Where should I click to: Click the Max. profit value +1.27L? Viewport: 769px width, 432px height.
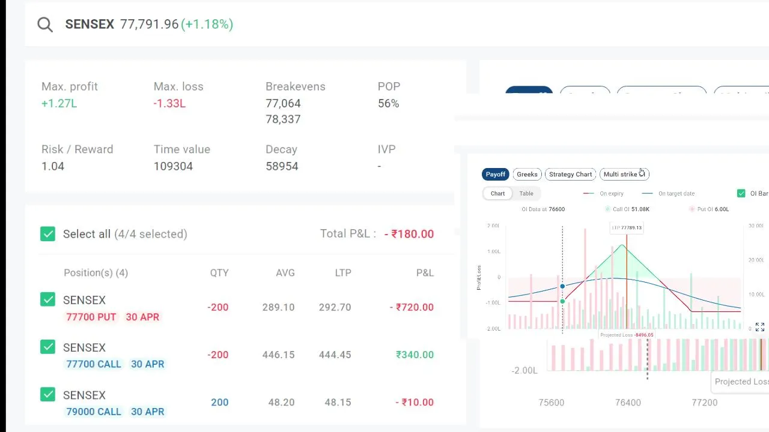pyautogui.click(x=59, y=103)
